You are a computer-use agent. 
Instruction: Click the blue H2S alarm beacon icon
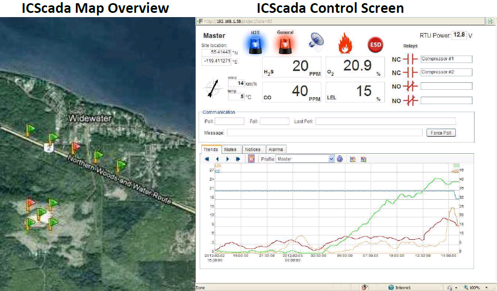(255, 45)
